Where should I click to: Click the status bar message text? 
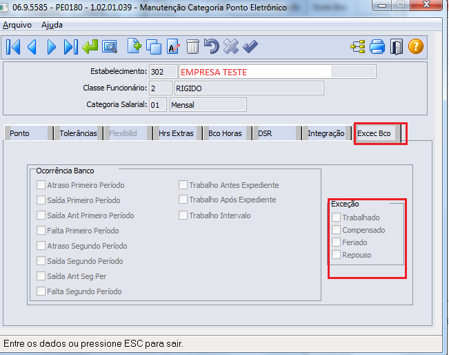(93, 343)
